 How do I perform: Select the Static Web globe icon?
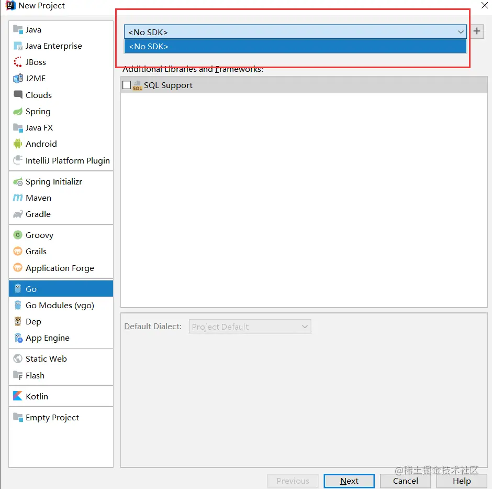point(18,358)
